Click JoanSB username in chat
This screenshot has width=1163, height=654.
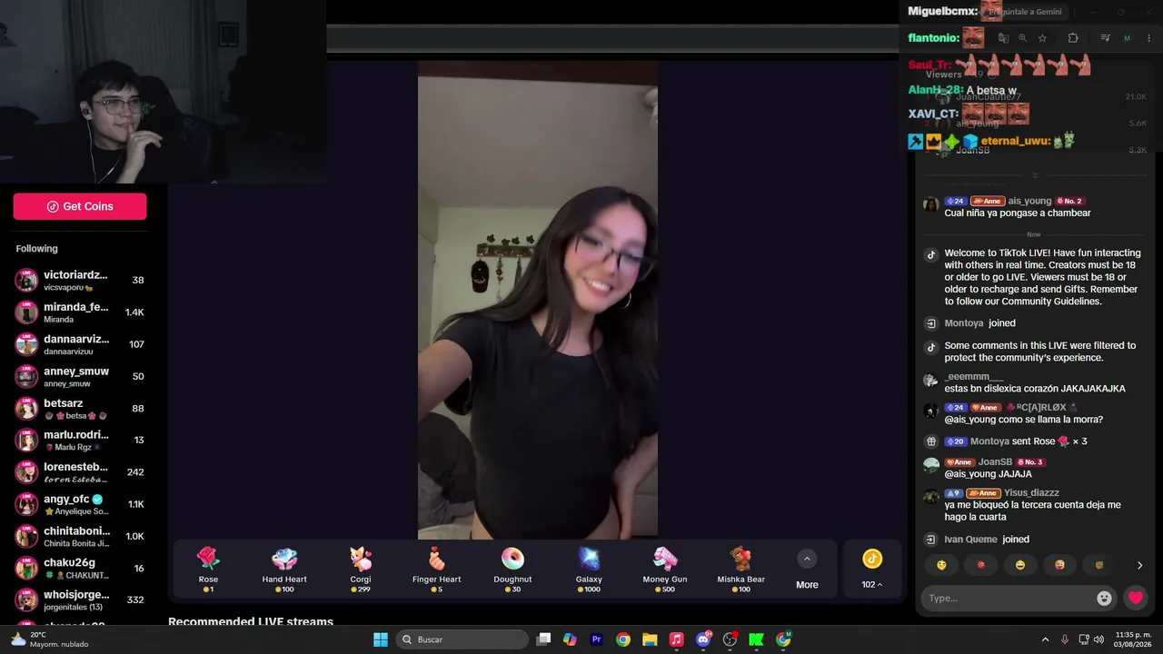click(x=995, y=462)
